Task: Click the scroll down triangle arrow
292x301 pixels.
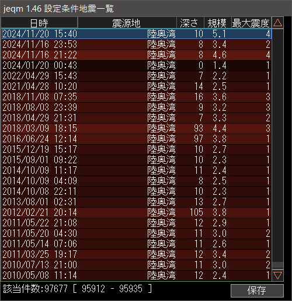Action: [x=277, y=275]
